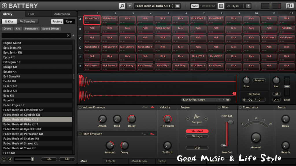Select the Kick ASMR 1 cell

pyautogui.click(x=198, y=20)
